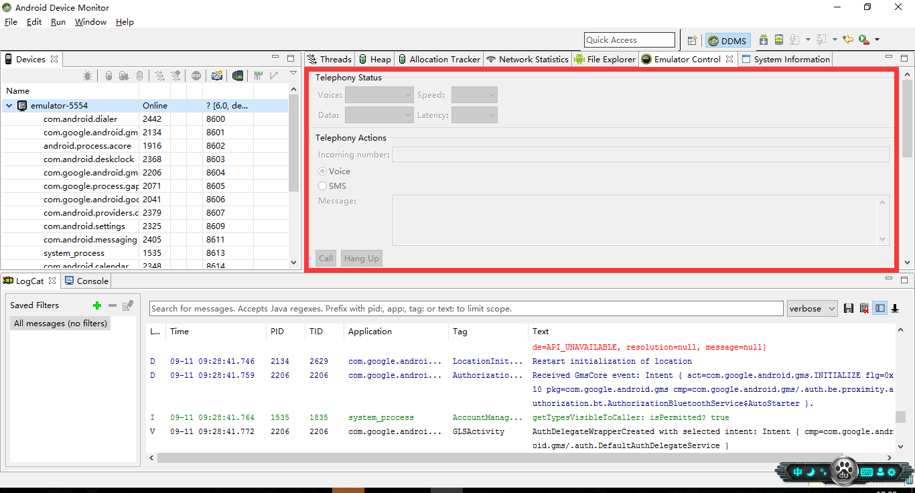Click the Update Heap icon in Devices

(109, 76)
